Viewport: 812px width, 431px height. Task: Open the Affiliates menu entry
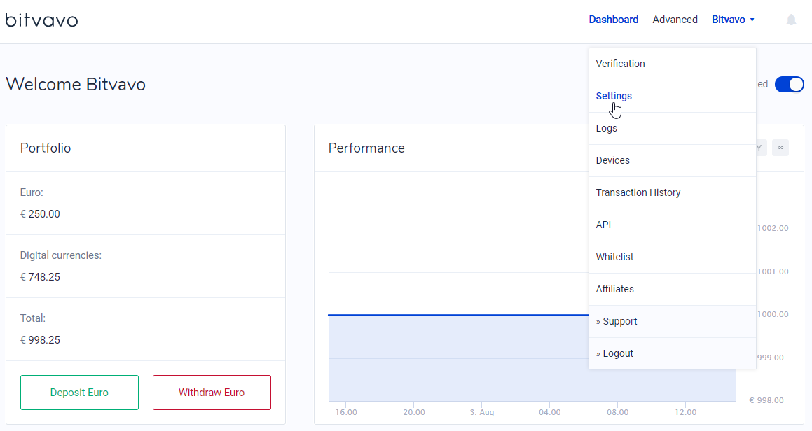[x=614, y=289]
